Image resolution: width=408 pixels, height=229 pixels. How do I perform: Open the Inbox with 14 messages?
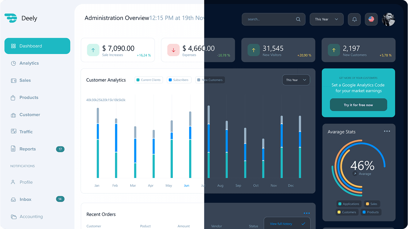click(x=26, y=199)
